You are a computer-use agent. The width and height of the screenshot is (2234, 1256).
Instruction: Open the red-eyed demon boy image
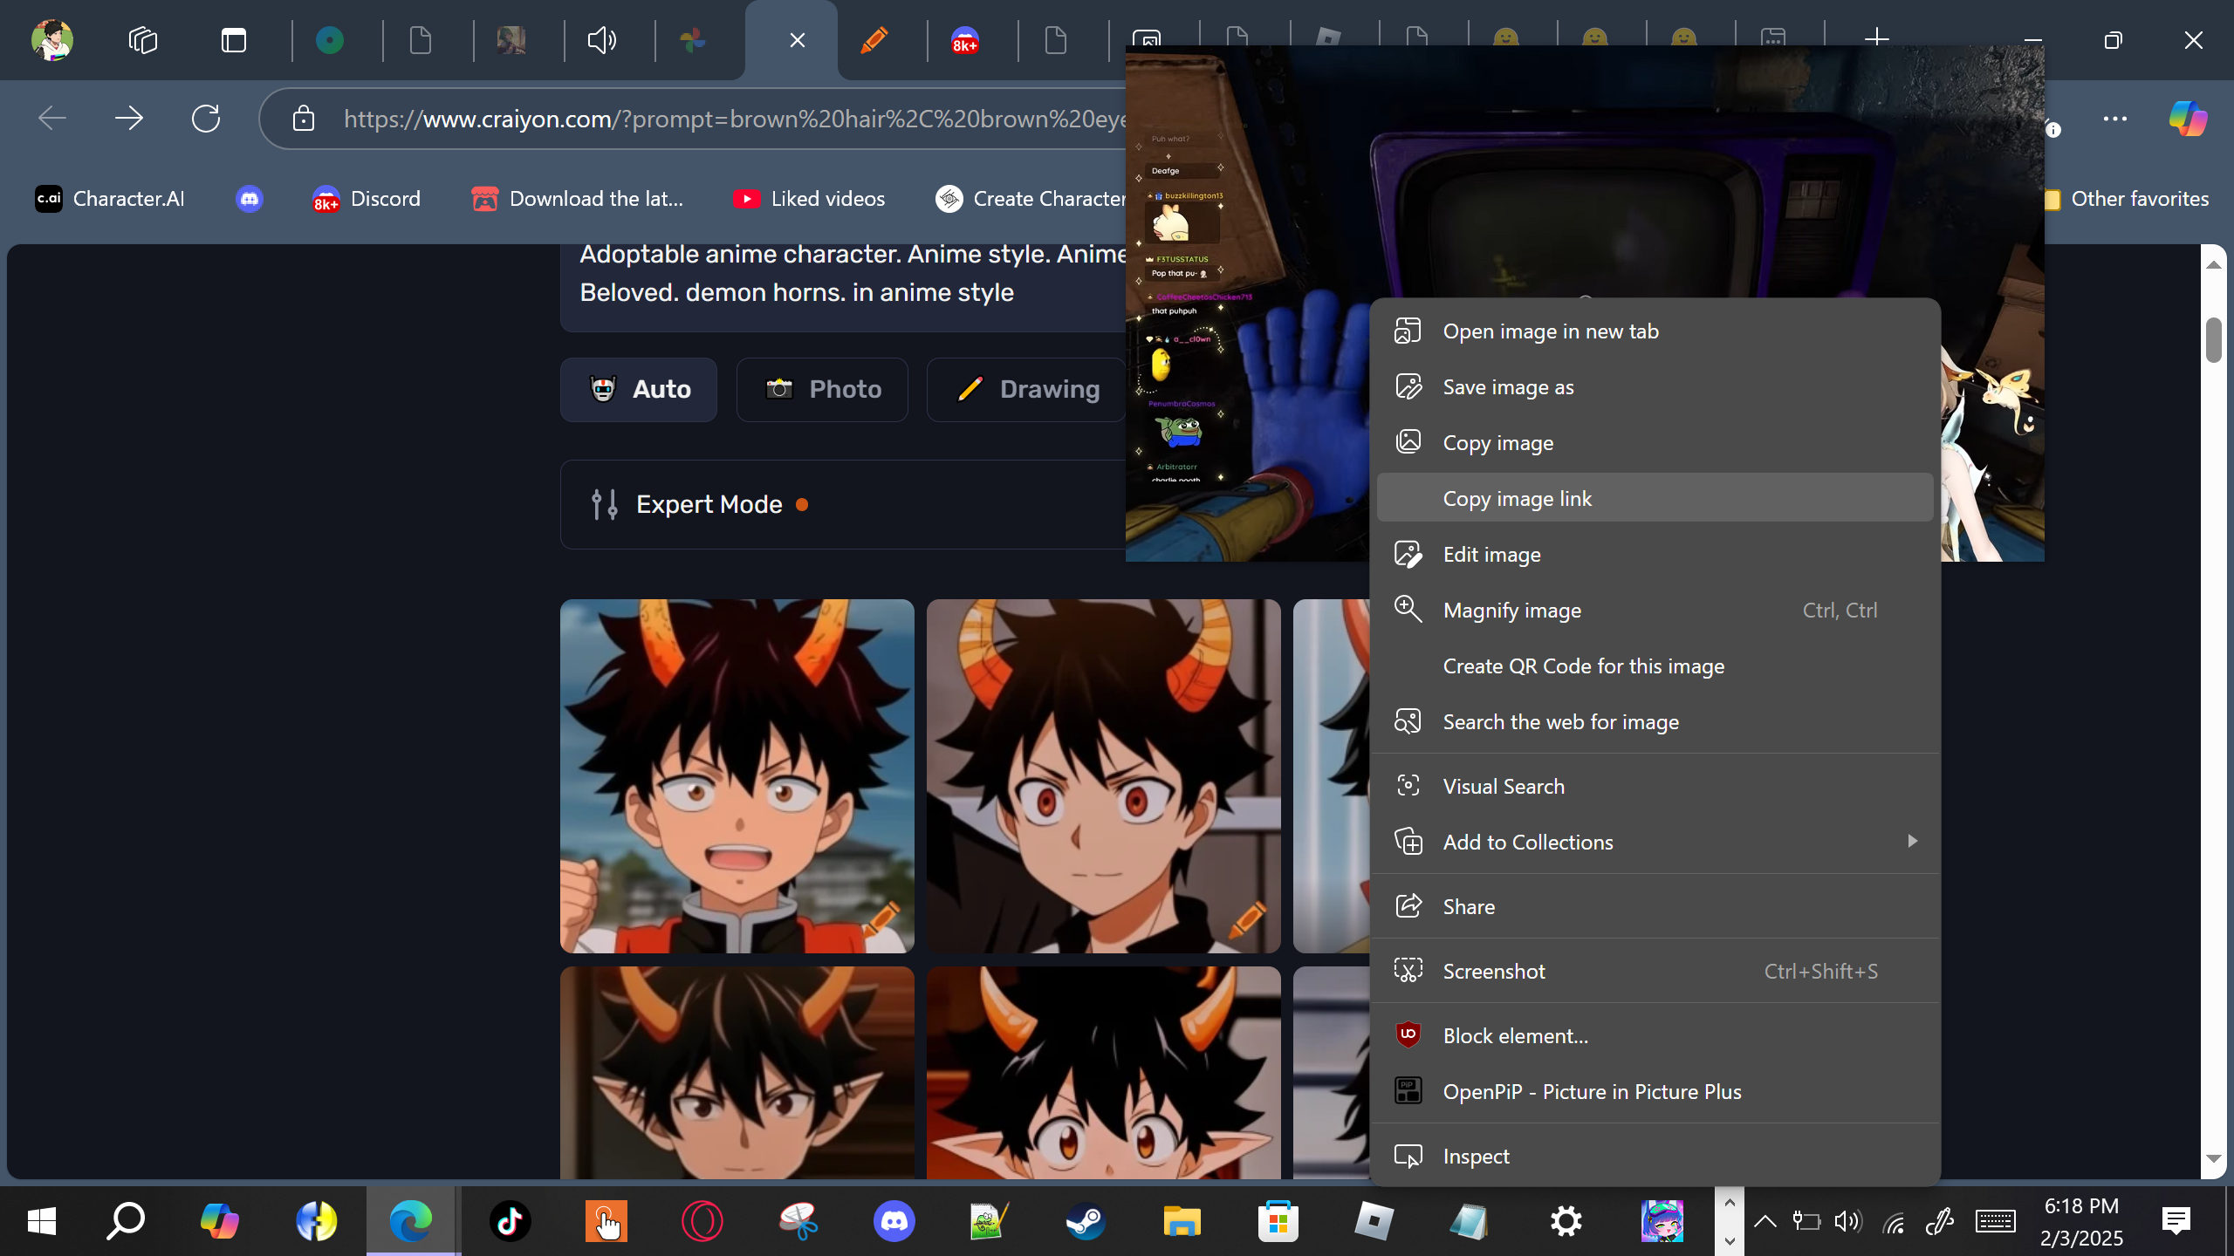point(1104,775)
